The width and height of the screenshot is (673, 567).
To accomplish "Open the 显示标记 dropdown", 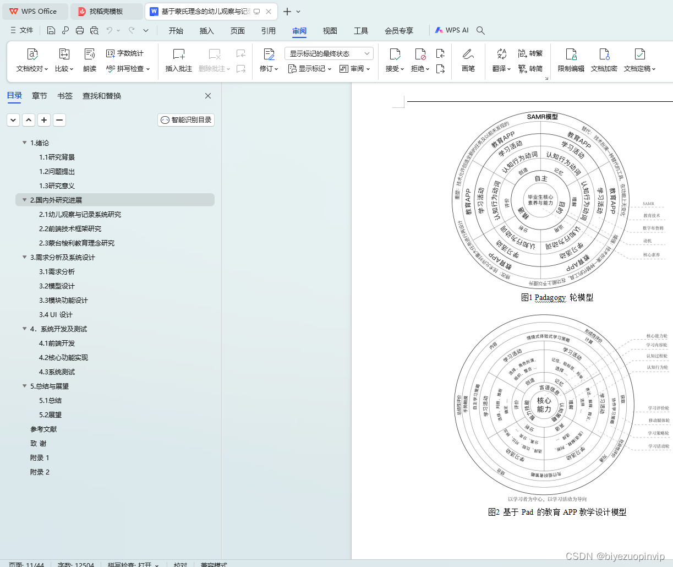I will pyautogui.click(x=310, y=69).
